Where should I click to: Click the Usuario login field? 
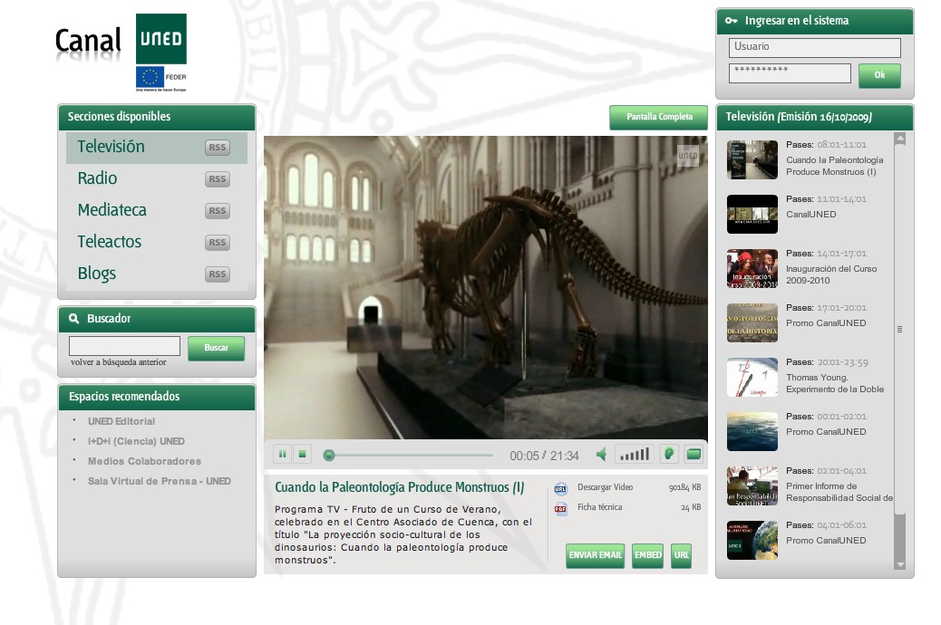pyautogui.click(x=814, y=47)
